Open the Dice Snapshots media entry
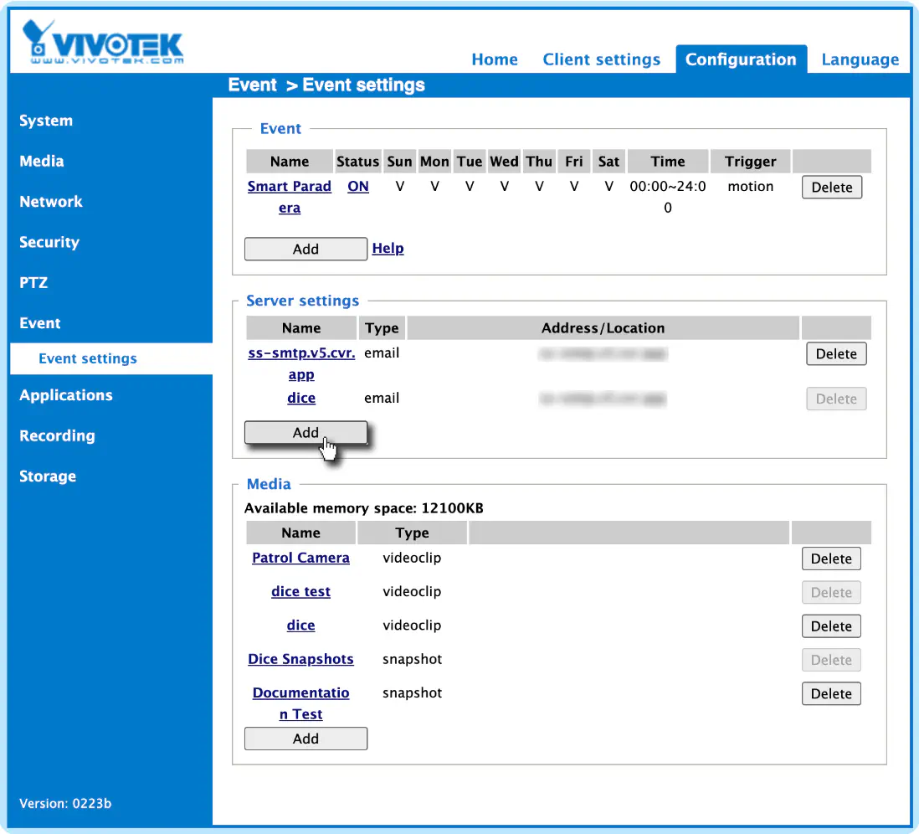This screenshot has height=834, width=919. pyautogui.click(x=300, y=659)
